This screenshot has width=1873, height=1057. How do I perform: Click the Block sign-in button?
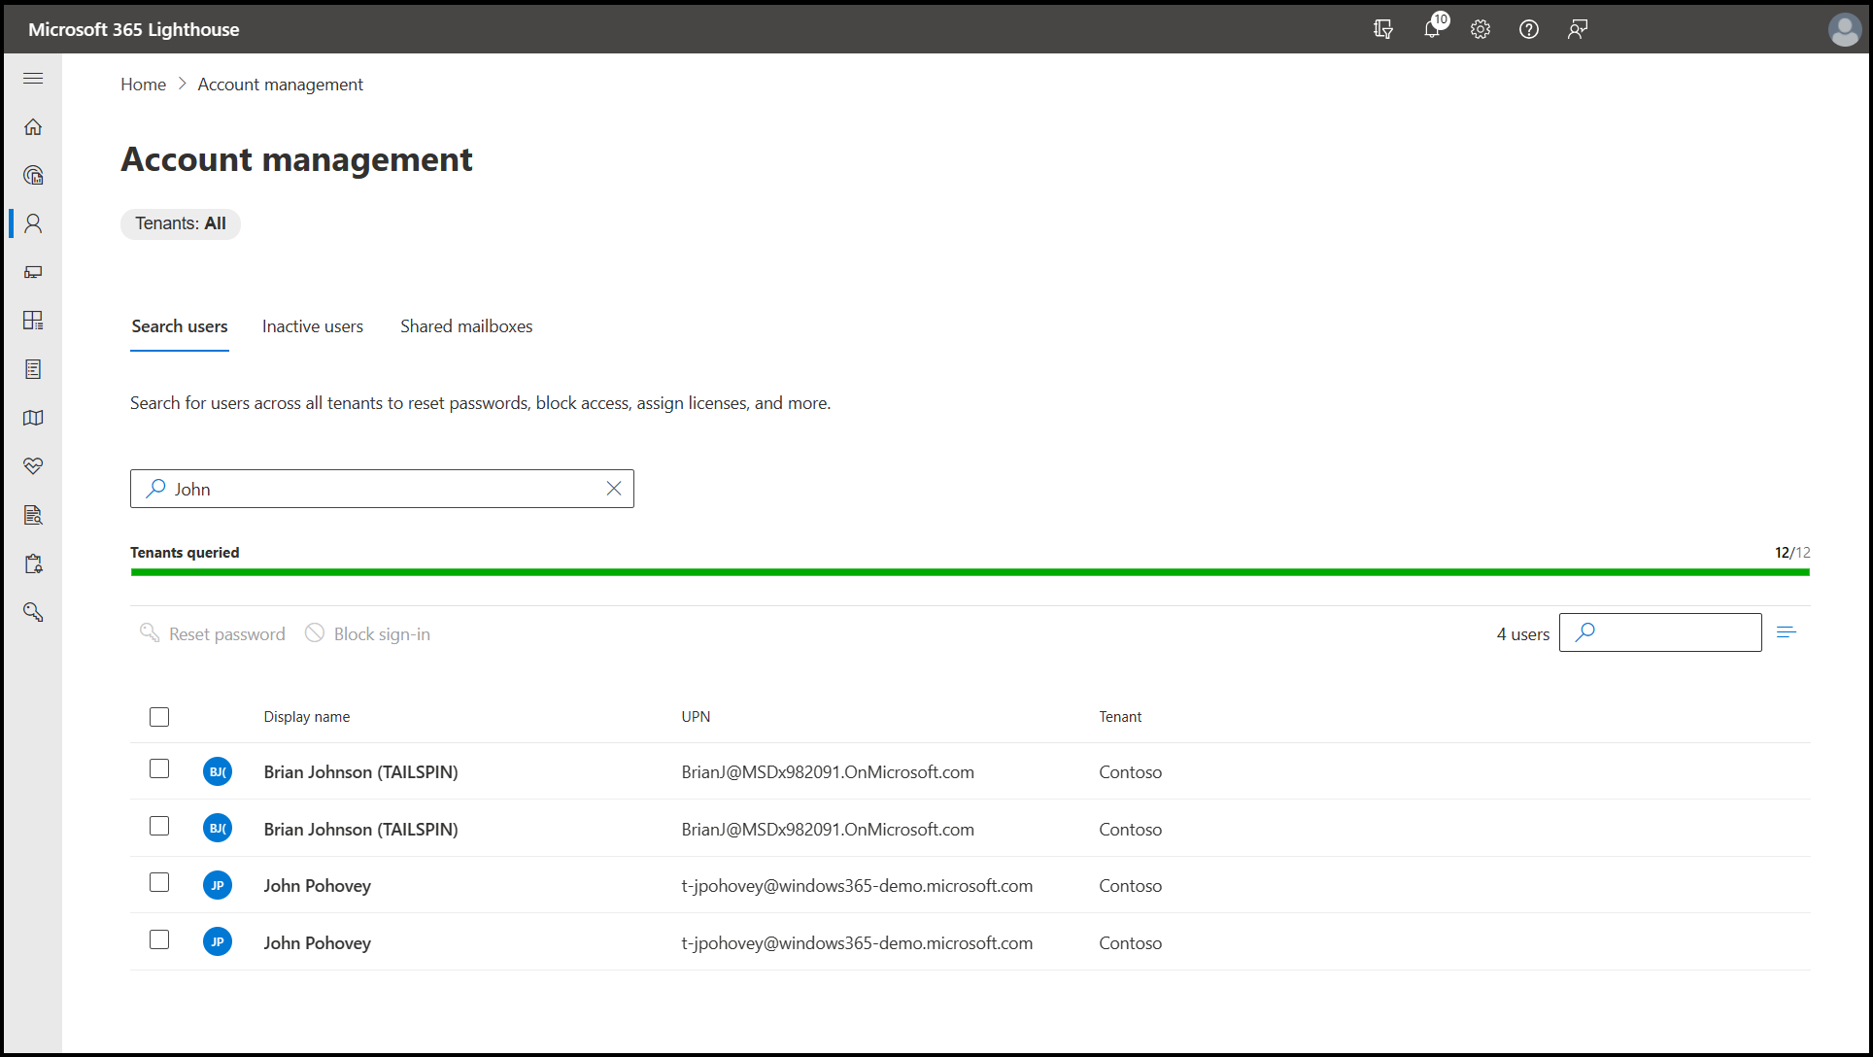tap(367, 633)
